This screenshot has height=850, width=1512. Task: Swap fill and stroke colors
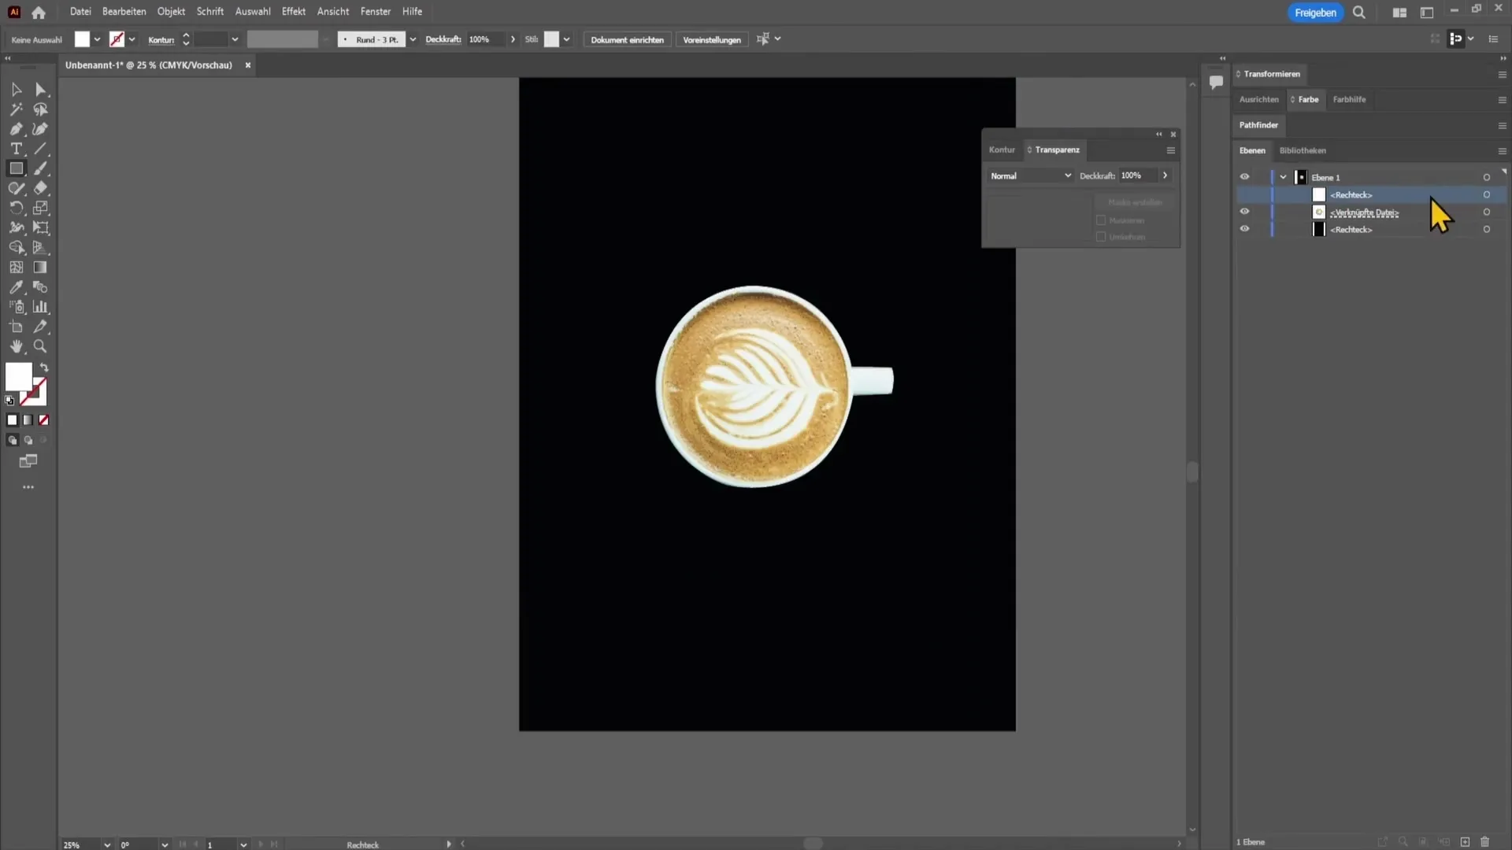click(44, 368)
